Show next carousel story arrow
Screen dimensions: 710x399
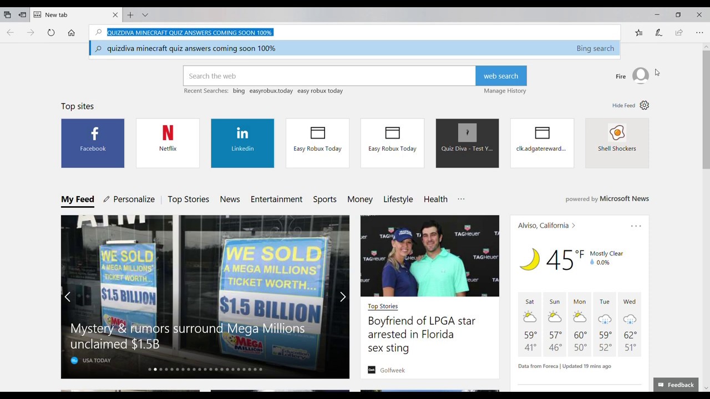pos(343,297)
